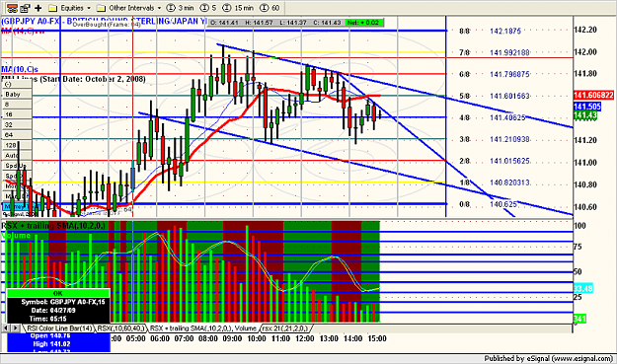The image size is (617, 364).
Task: Click the cyan 33.48 RSX value marker
Action: [x=583, y=289]
